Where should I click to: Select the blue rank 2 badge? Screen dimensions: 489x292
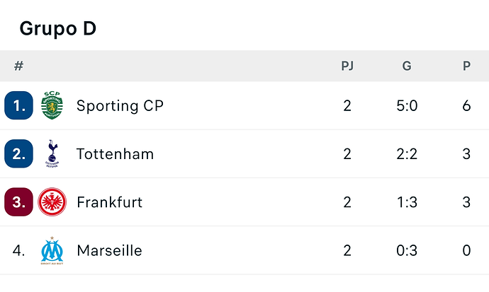click(x=18, y=153)
